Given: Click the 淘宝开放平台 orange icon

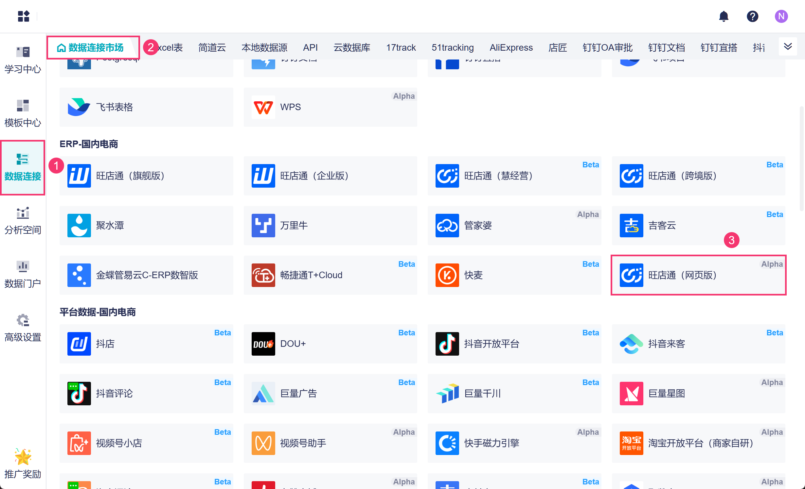Looking at the screenshot, I should click(631, 443).
